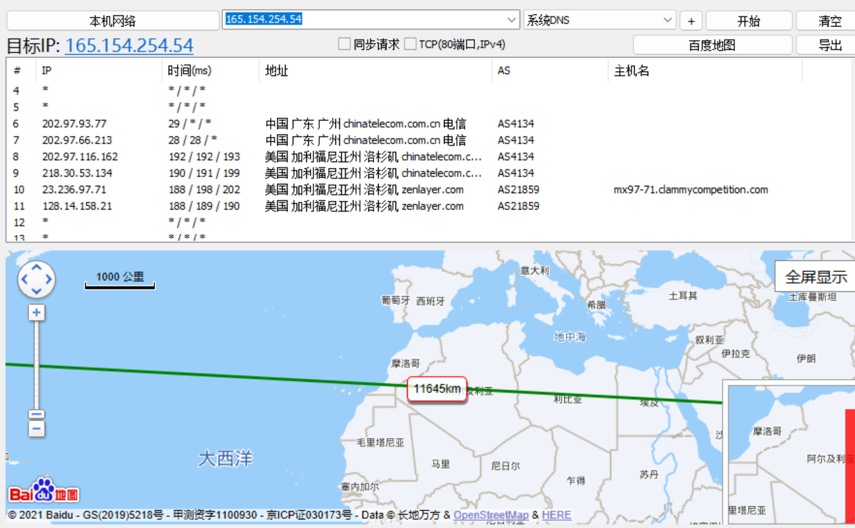Enable the 同步请求 checkbox
855x528 pixels.
point(344,45)
